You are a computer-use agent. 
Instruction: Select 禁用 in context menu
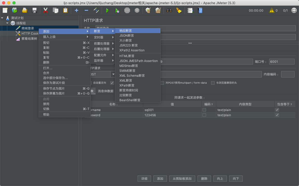(x=64, y=104)
